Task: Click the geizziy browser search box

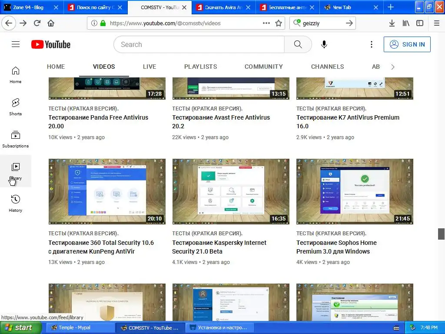Action: pyautogui.click(x=322, y=23)
